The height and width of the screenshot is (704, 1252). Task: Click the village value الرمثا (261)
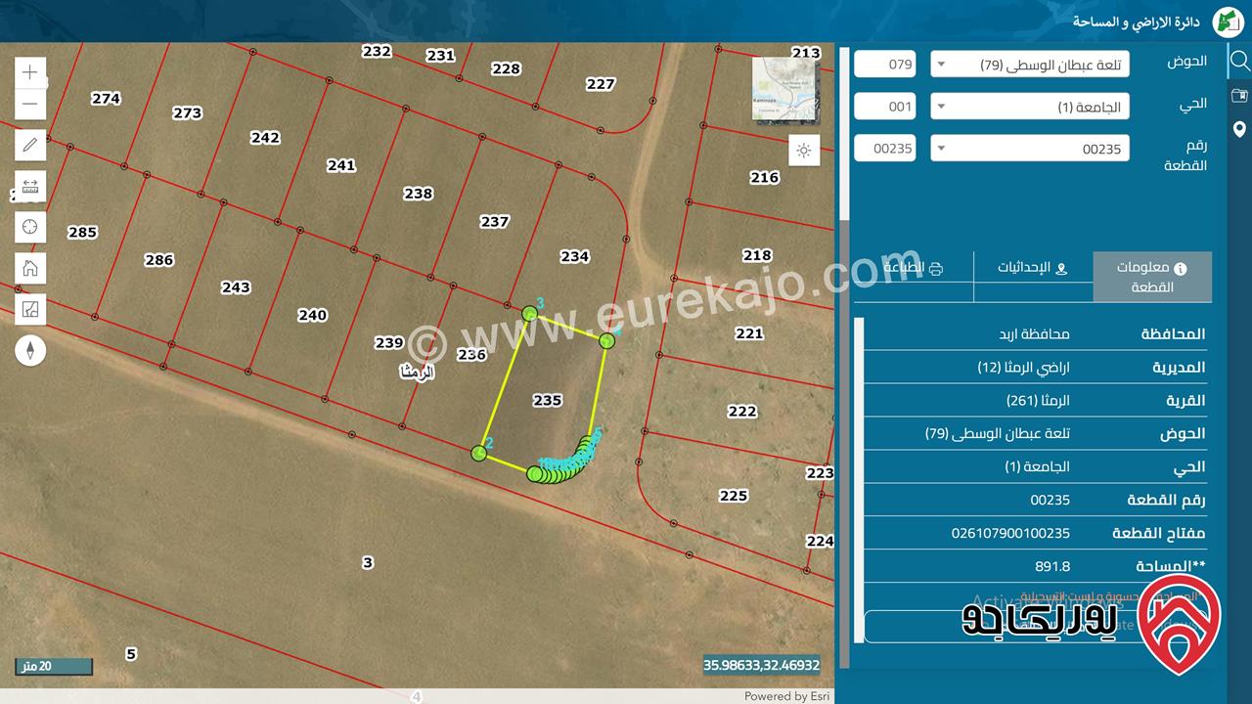(x=1039, y=401)
